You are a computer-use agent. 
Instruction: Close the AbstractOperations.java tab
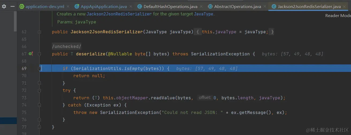coord(265,6)
